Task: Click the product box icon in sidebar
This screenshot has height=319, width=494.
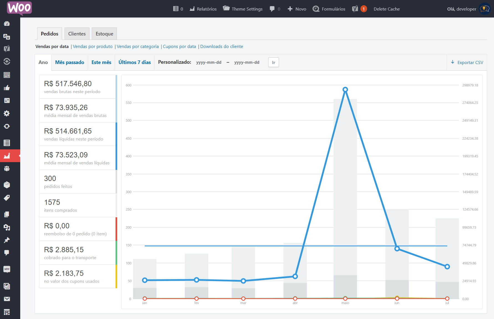Action: click(x=7, y=185)
